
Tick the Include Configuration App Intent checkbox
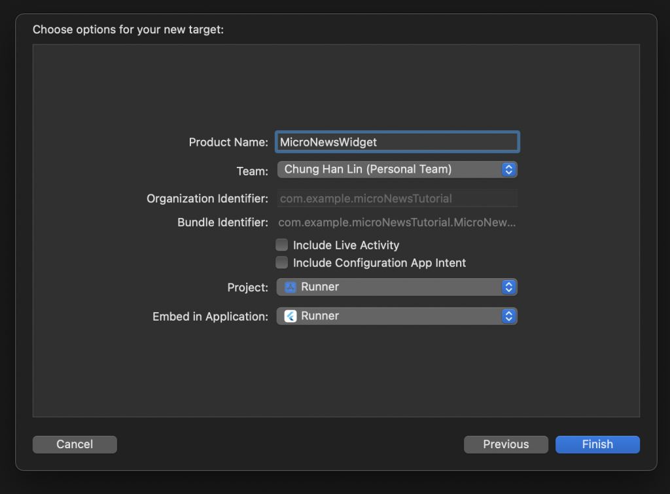coord(282,262)
